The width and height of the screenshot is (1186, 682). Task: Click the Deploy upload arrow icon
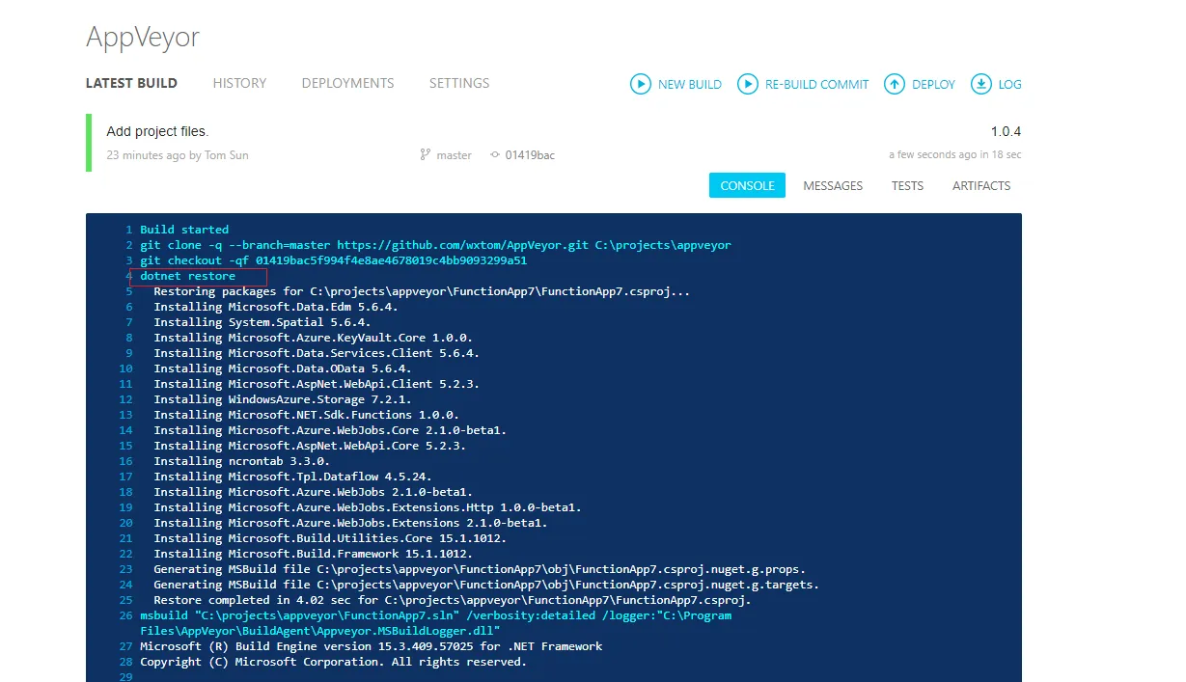pyautogui.click(x=895, y=84)
